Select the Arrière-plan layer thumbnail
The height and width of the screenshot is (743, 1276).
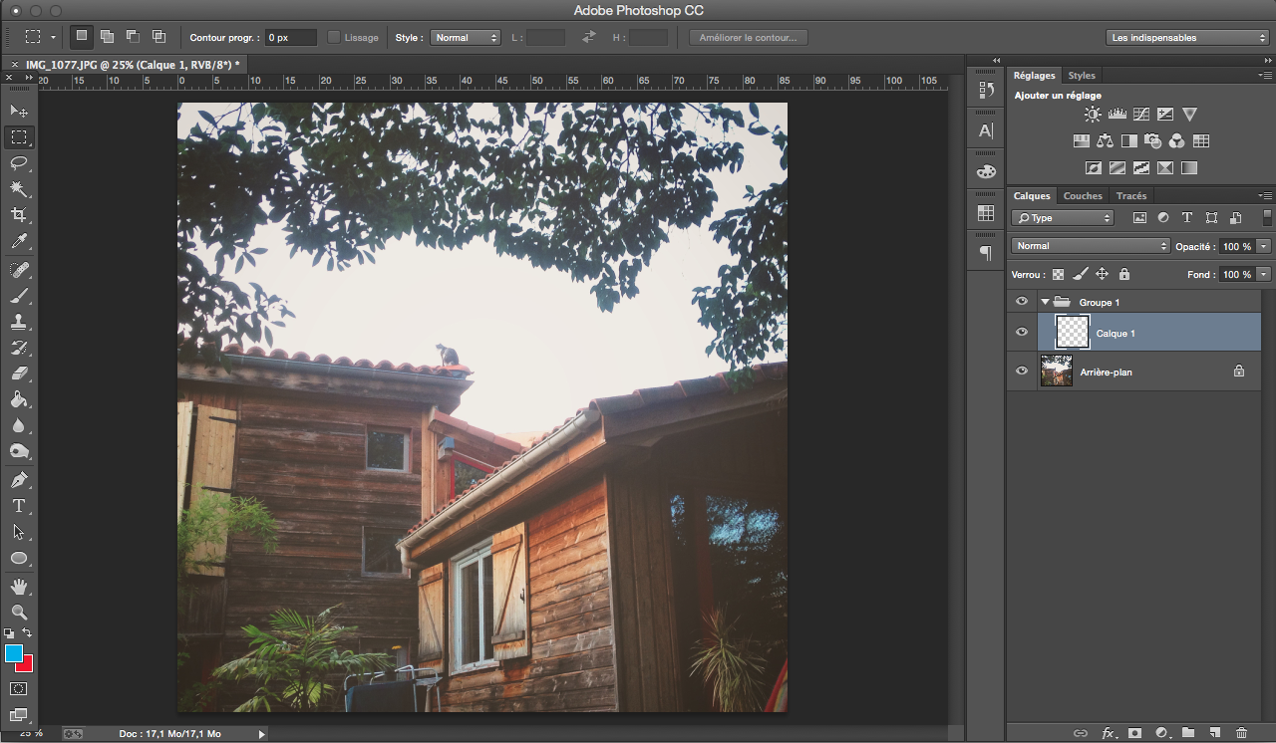click(x=1057, y=371)
